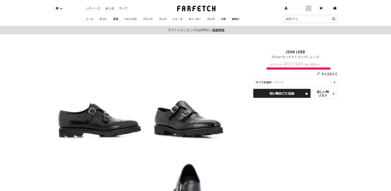Open the セール menu item
Image resolution: width=391 pixels, height=191 pixels.
90,19
